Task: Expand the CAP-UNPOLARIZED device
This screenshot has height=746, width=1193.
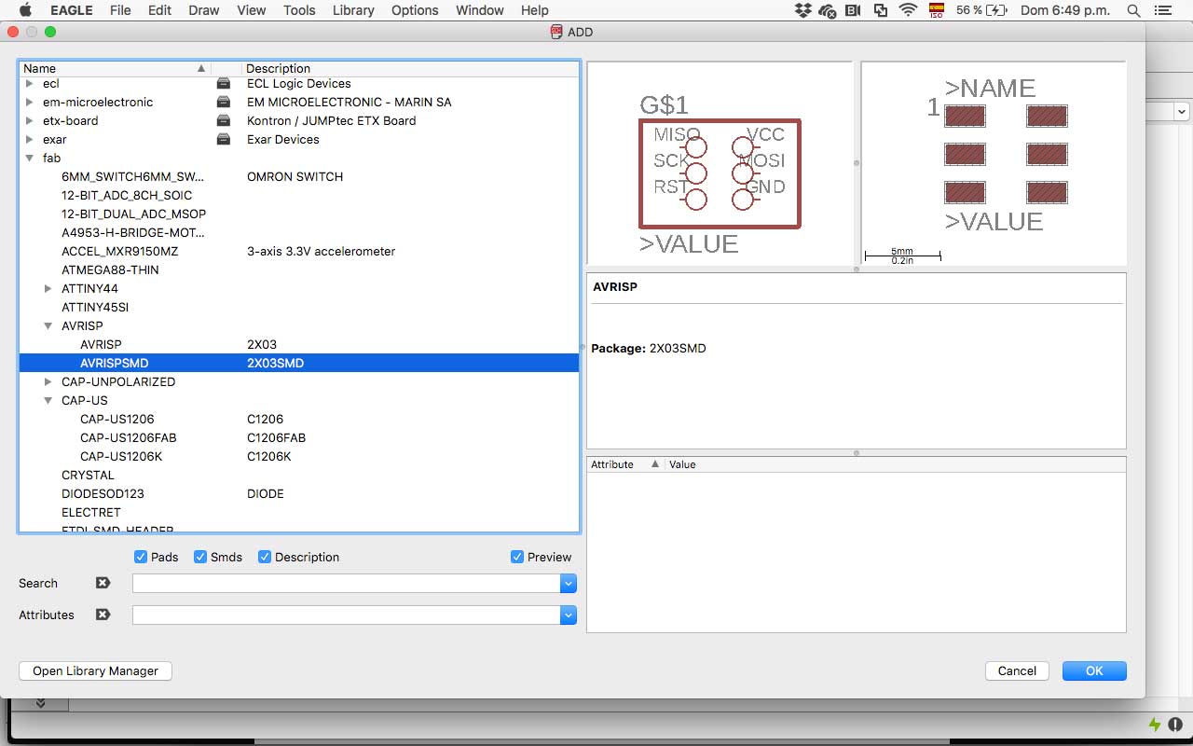Action: point(48,381)
